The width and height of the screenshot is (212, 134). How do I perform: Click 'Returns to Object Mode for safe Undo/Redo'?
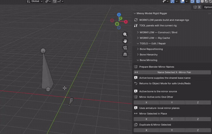[165, 83]
